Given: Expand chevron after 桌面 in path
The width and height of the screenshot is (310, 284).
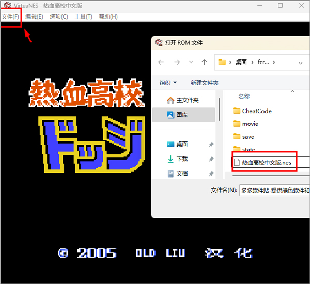Looking at the screenshot, I should click(252, 62).
